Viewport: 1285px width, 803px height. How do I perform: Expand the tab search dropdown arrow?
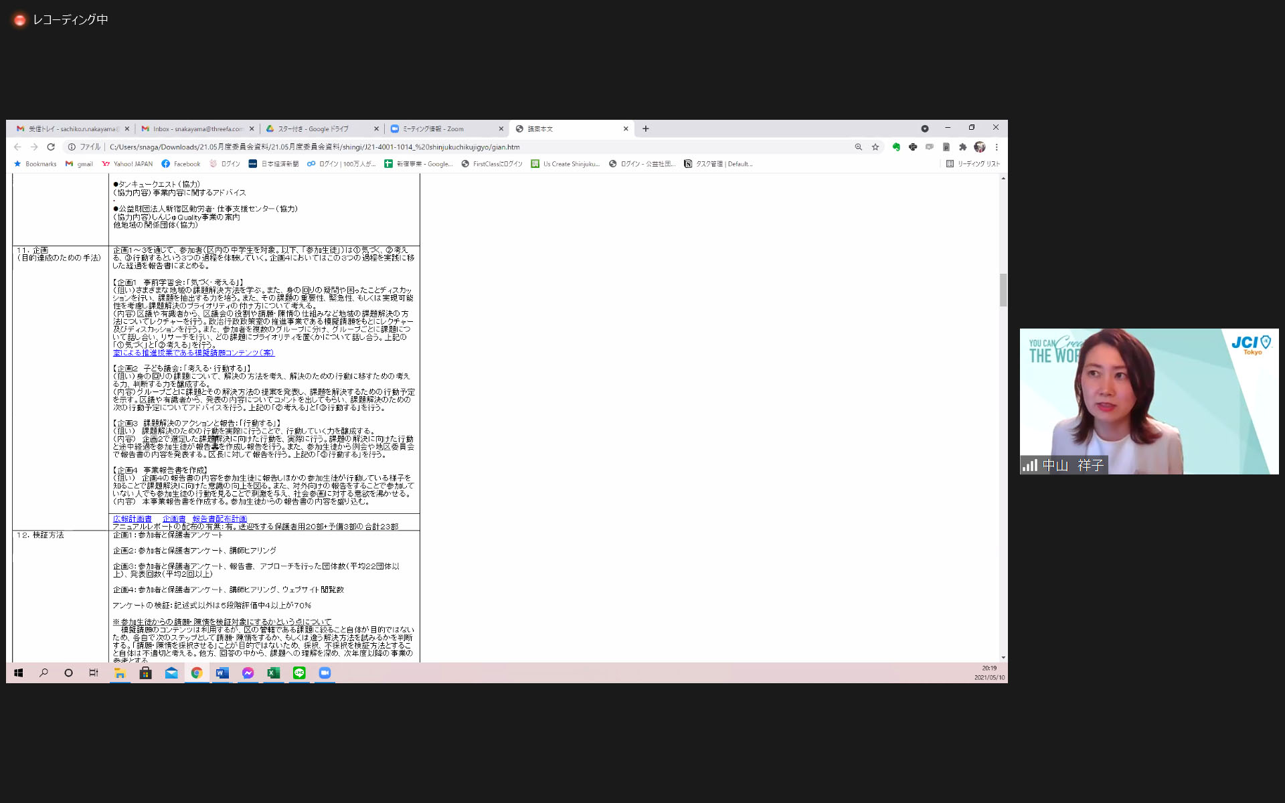(x=925, y=128)
